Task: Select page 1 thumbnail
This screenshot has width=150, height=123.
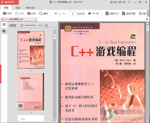Action: (31, 50)
